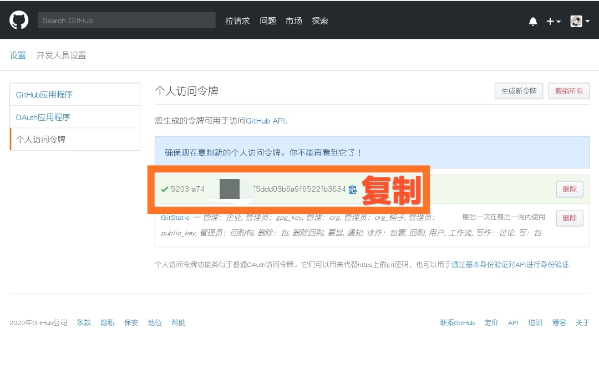Open 拉请求 in top navigation
Screen dimensions: 599x370
pos(237,21)
